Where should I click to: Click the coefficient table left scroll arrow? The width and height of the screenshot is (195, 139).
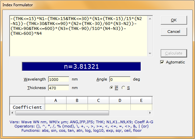click(x=12, y=113)
